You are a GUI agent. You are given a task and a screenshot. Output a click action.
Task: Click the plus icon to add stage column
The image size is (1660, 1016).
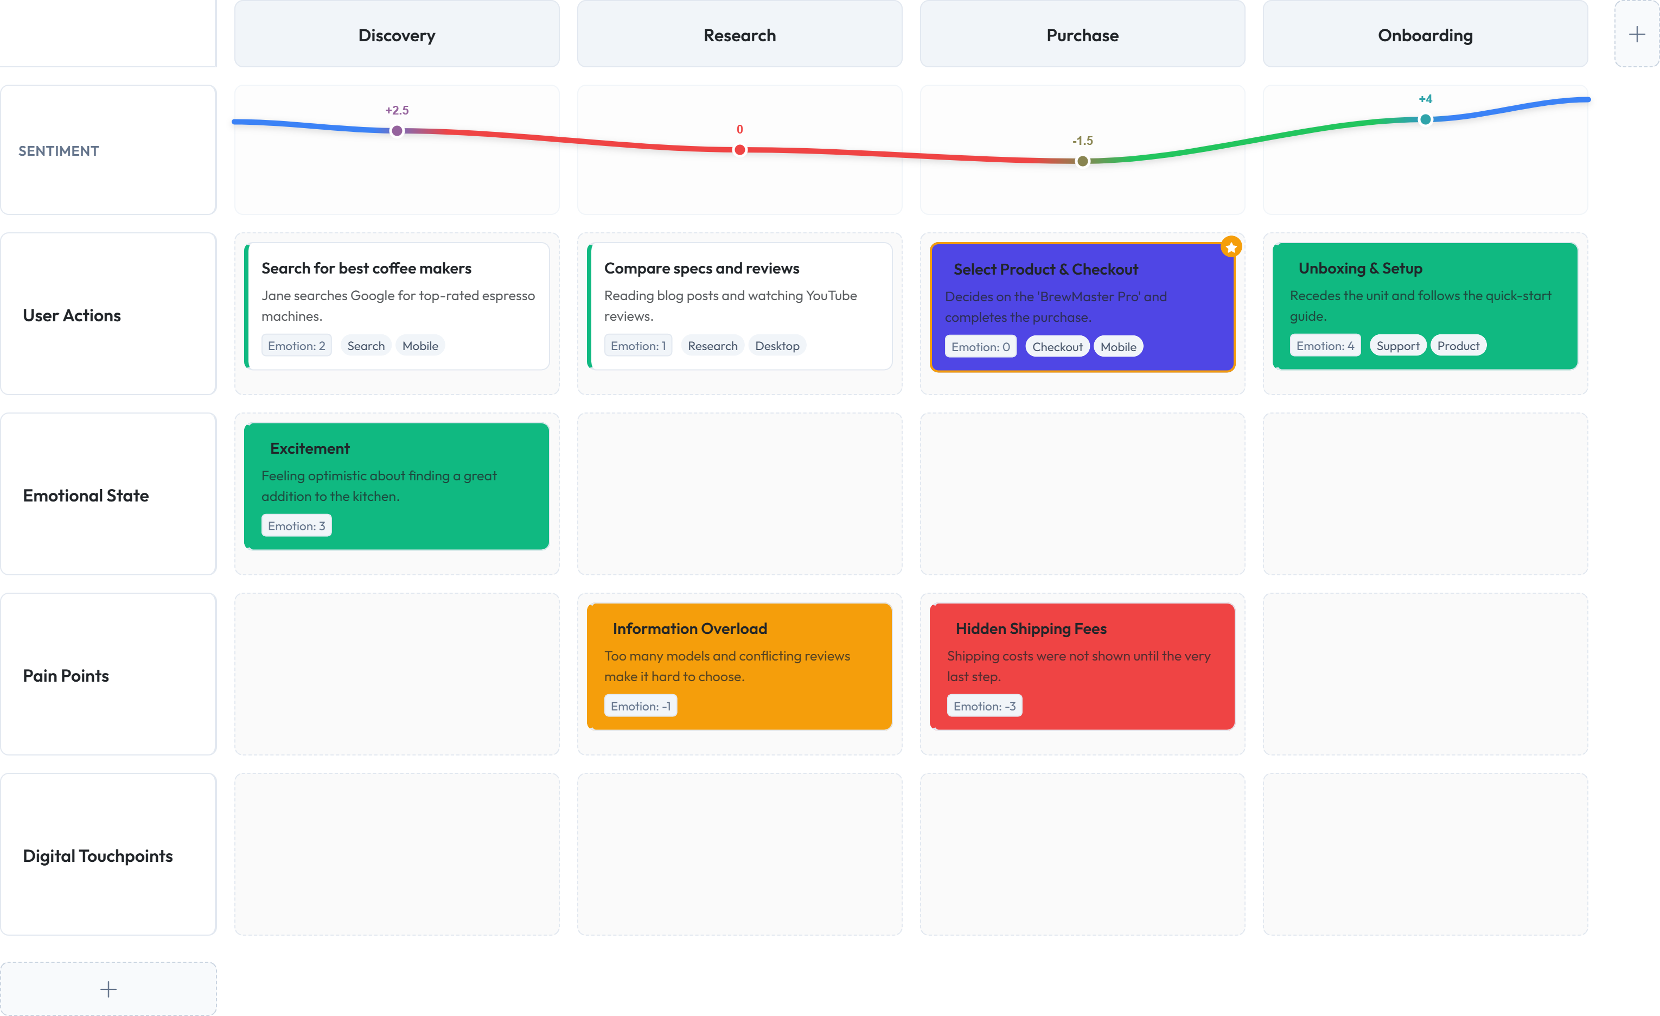[x=1637, y=34]
